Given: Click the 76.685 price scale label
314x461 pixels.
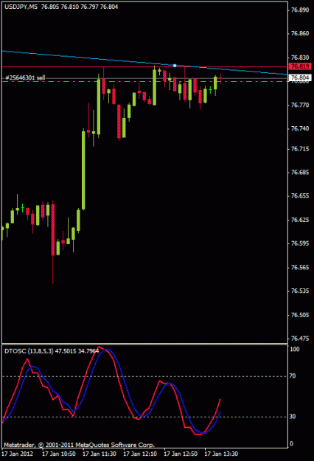Looking at the screenshot, I should [299, 173].
